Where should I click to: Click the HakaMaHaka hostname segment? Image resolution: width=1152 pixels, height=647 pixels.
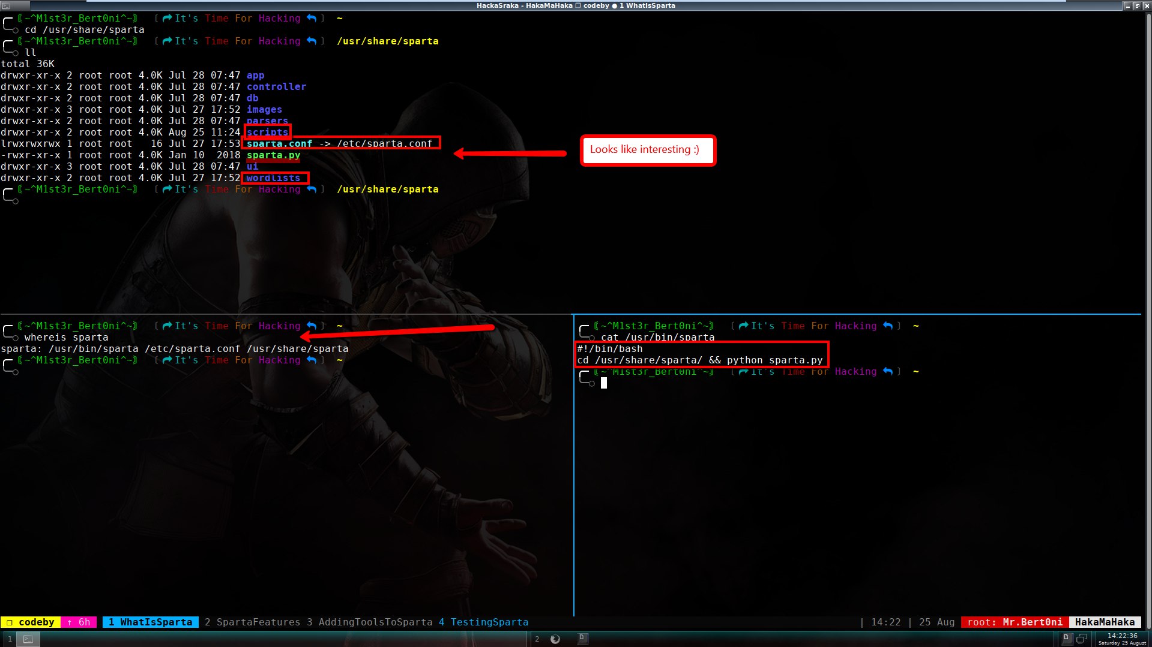click(x=1105, y=622)
